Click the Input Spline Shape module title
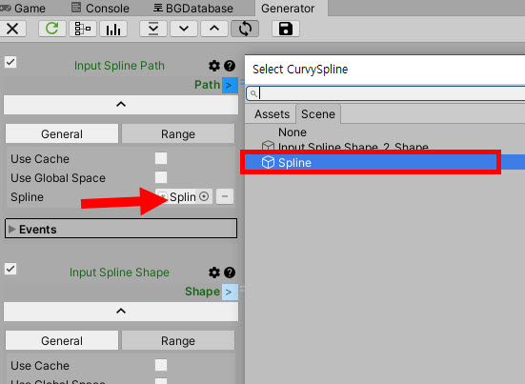525x384 pixels. coord(119,273)
